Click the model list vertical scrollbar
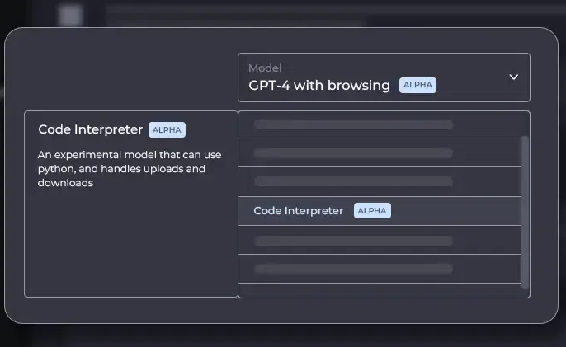 click(x=526, y=213)
